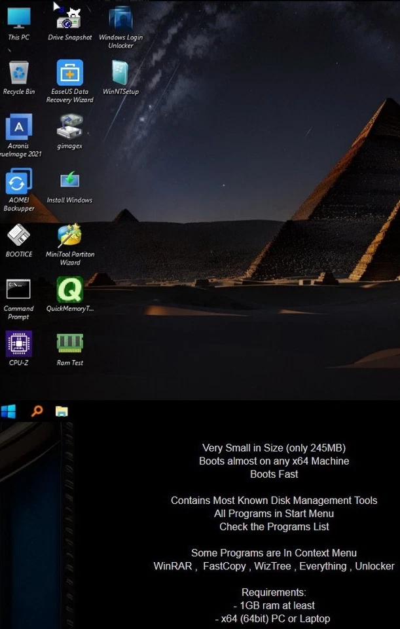Open the CPU-Z desktop icon
The image size is (400, 629).
18,349
